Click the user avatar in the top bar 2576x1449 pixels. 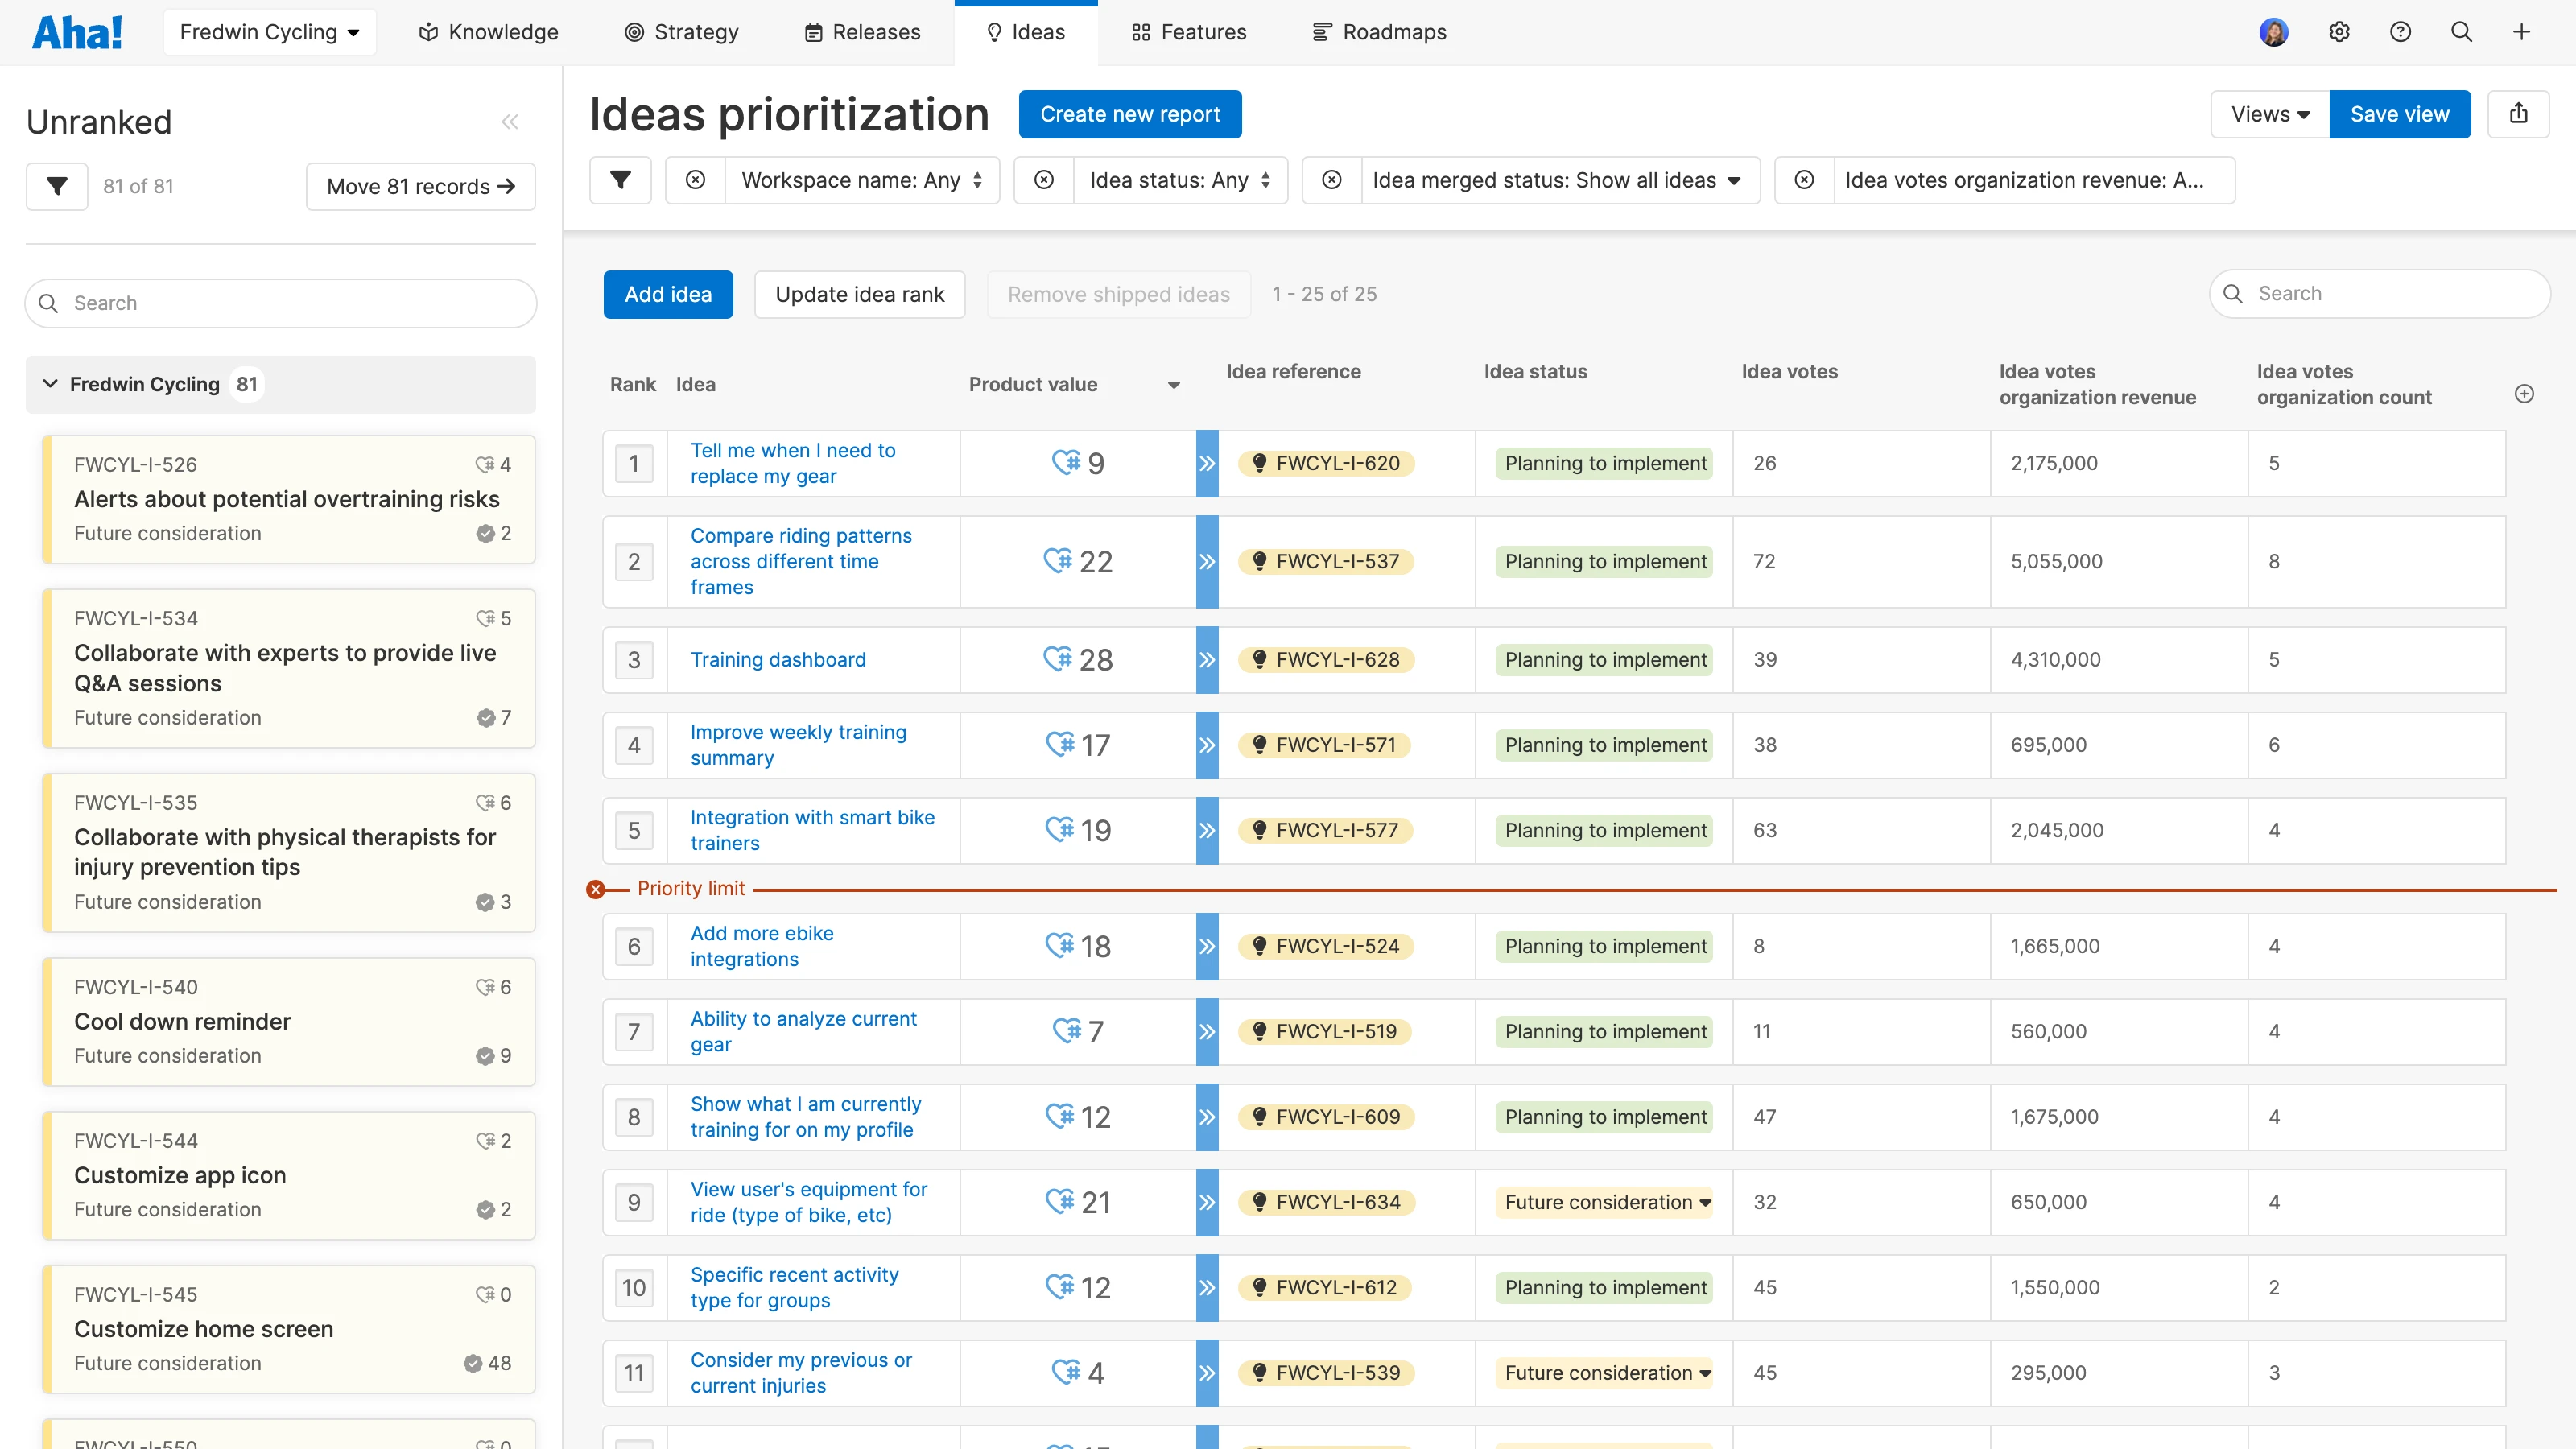(x=2274, y=31)
